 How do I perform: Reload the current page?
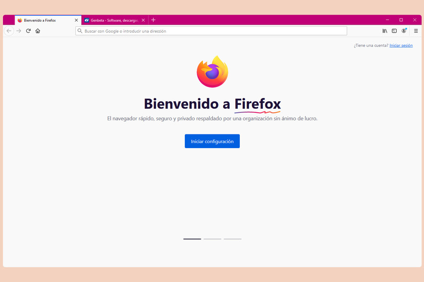click(x=28, y=31)
